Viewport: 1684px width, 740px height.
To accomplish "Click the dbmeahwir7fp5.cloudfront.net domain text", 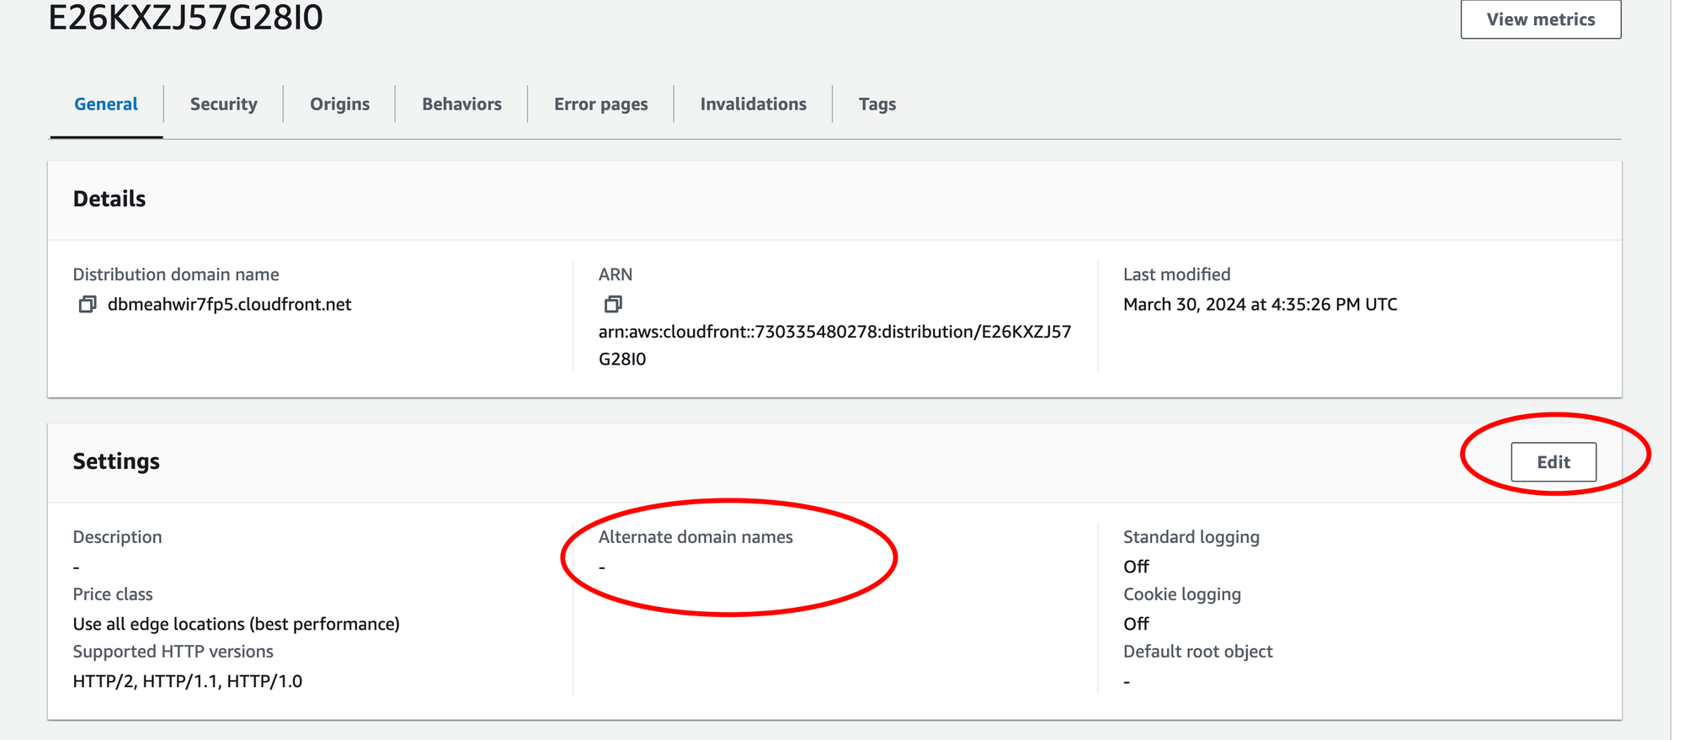I will [229, 305].
